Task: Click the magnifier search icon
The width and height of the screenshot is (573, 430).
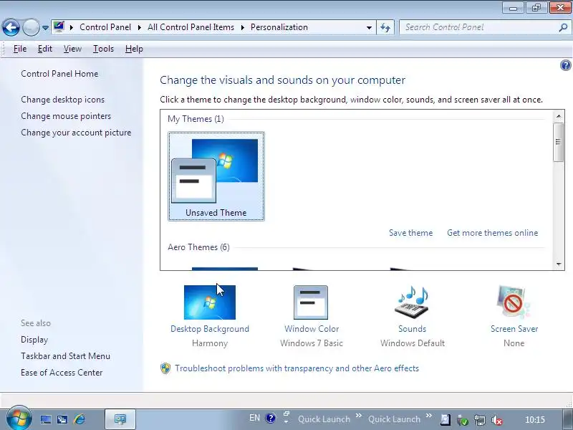Action: pyautogui.click(x=563, y=27)
